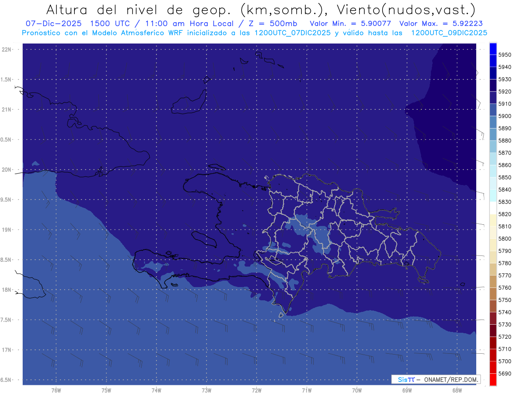Image resolution: width=513 pixels, height=396 pixels.
Task: Click the longitude axis label 71W
Action: (307, 390)
